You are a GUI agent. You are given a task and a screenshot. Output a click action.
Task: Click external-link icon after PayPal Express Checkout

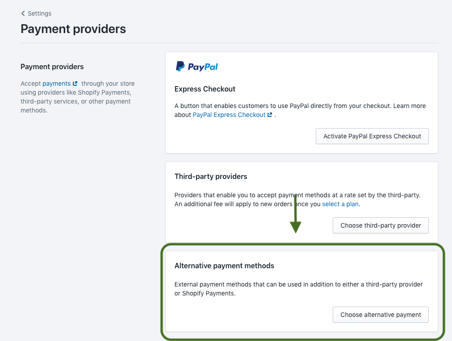coord(270,115)
